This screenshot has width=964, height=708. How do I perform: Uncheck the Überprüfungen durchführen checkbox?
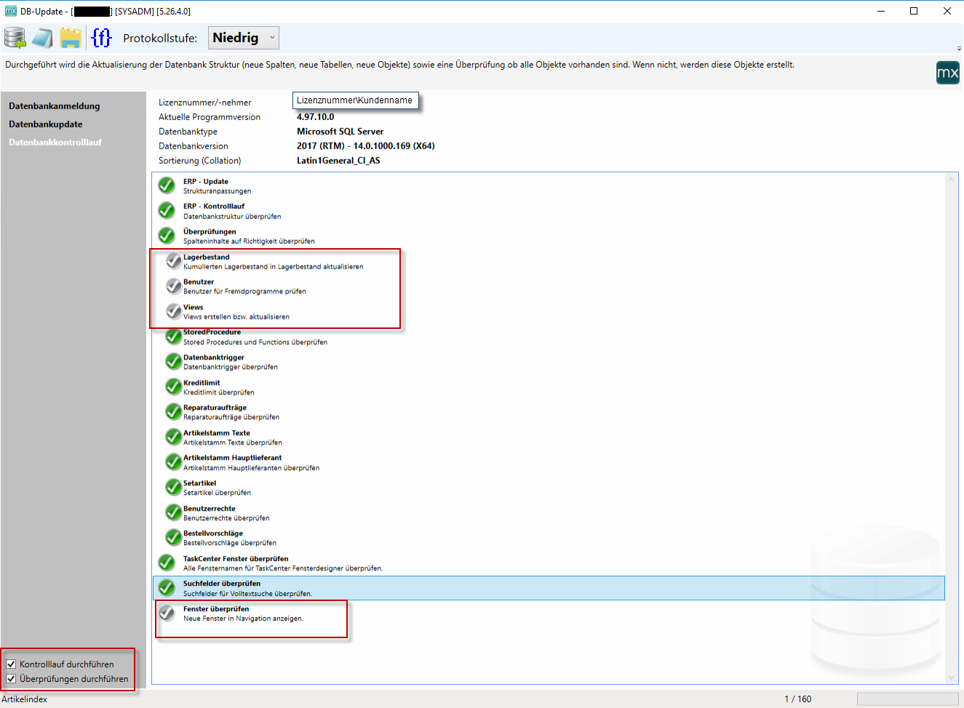12,678
